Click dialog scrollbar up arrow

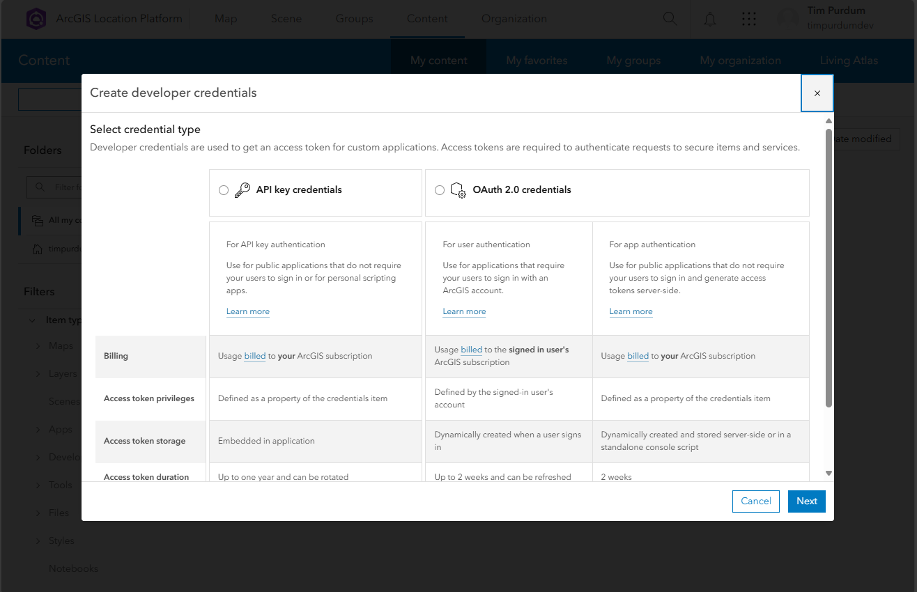coord(829,121)
